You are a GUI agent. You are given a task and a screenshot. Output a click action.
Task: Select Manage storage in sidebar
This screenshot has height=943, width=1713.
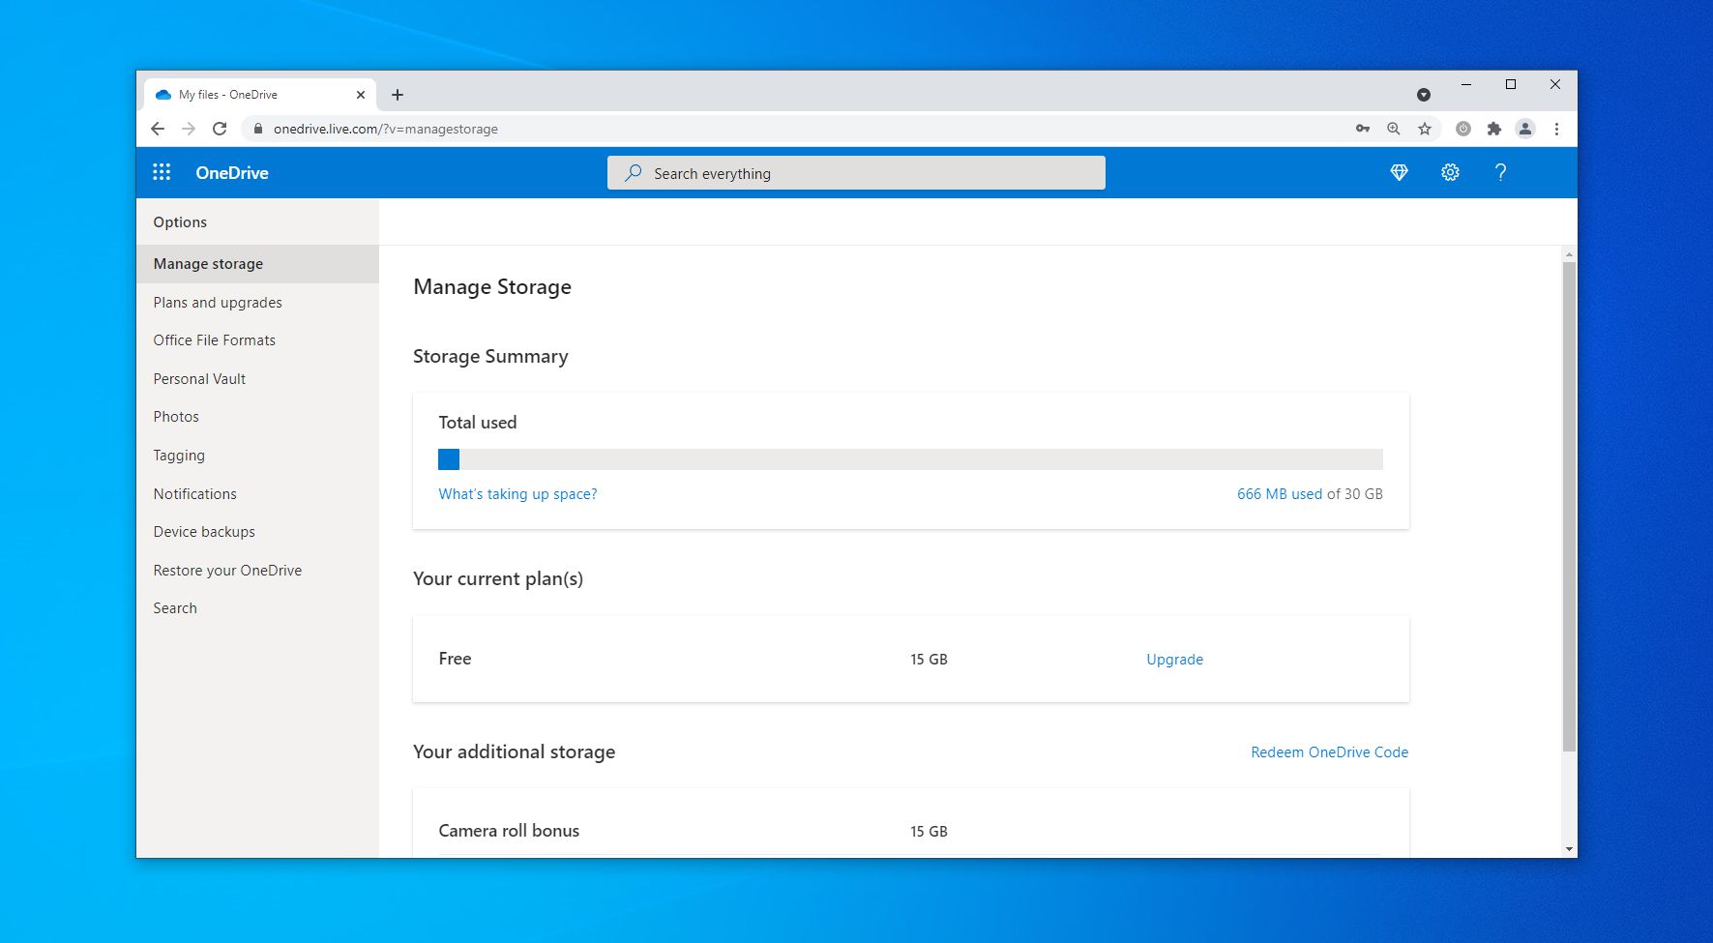point(257,264)
